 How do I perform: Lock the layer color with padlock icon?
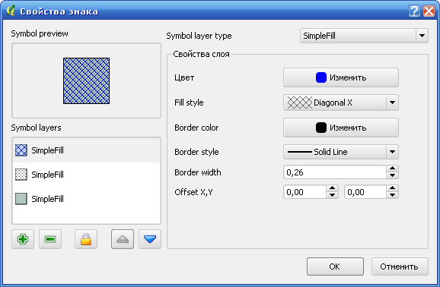coord(86,239)
